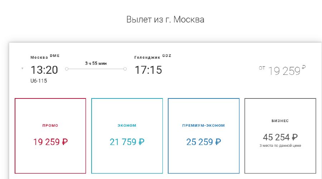Click the 3 ч 55 мин duration text

point(96,63)
